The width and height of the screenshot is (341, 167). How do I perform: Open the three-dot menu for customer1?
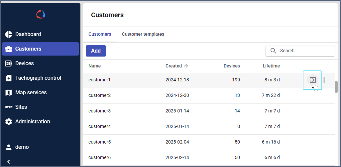coord(324,80)
